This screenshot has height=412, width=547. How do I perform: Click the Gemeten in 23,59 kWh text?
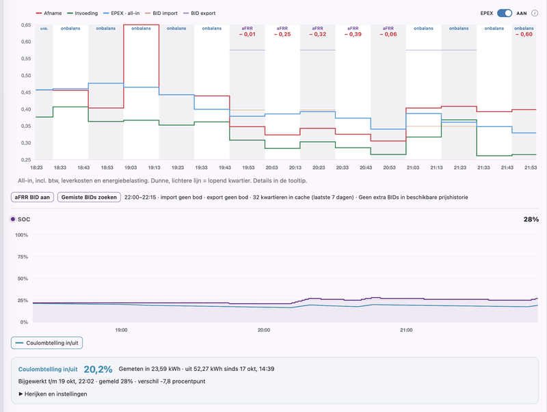pos(196,369)
